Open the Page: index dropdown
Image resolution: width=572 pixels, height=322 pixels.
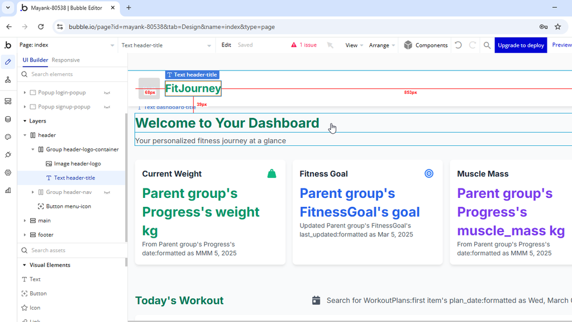click(67, 45)
